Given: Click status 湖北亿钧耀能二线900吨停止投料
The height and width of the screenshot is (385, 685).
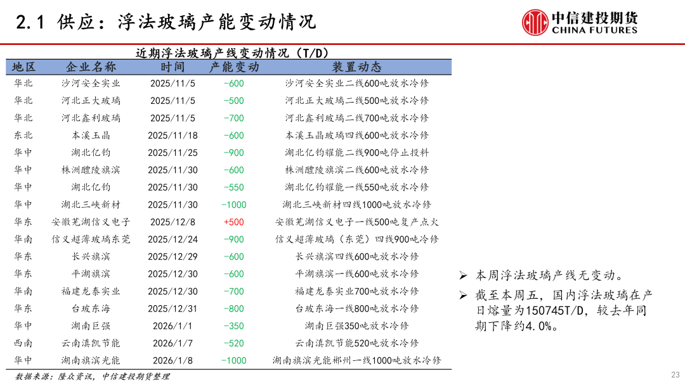Looking at the screenshot, I should pyautogui.click(x=357, y=153).
